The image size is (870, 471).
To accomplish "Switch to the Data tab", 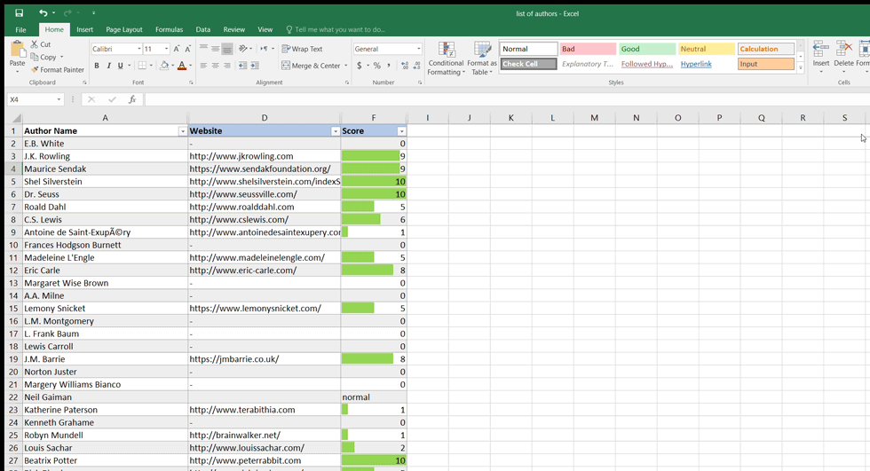I will (203, 29).
